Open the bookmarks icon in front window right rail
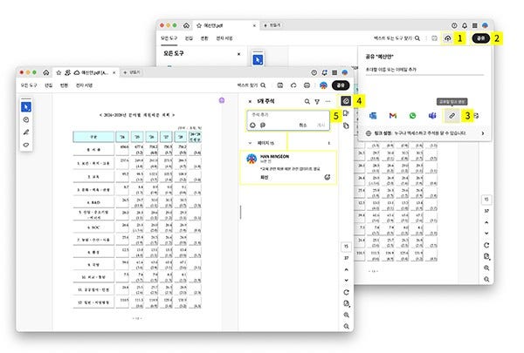This screenshot has width=524, height=353. click(x=346, y=113)
